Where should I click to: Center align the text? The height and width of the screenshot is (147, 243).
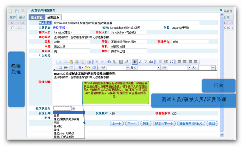pos(185,62)
